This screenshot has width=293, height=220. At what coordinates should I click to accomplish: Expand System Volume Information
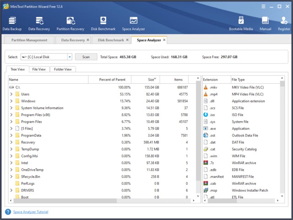coord(11,108)
